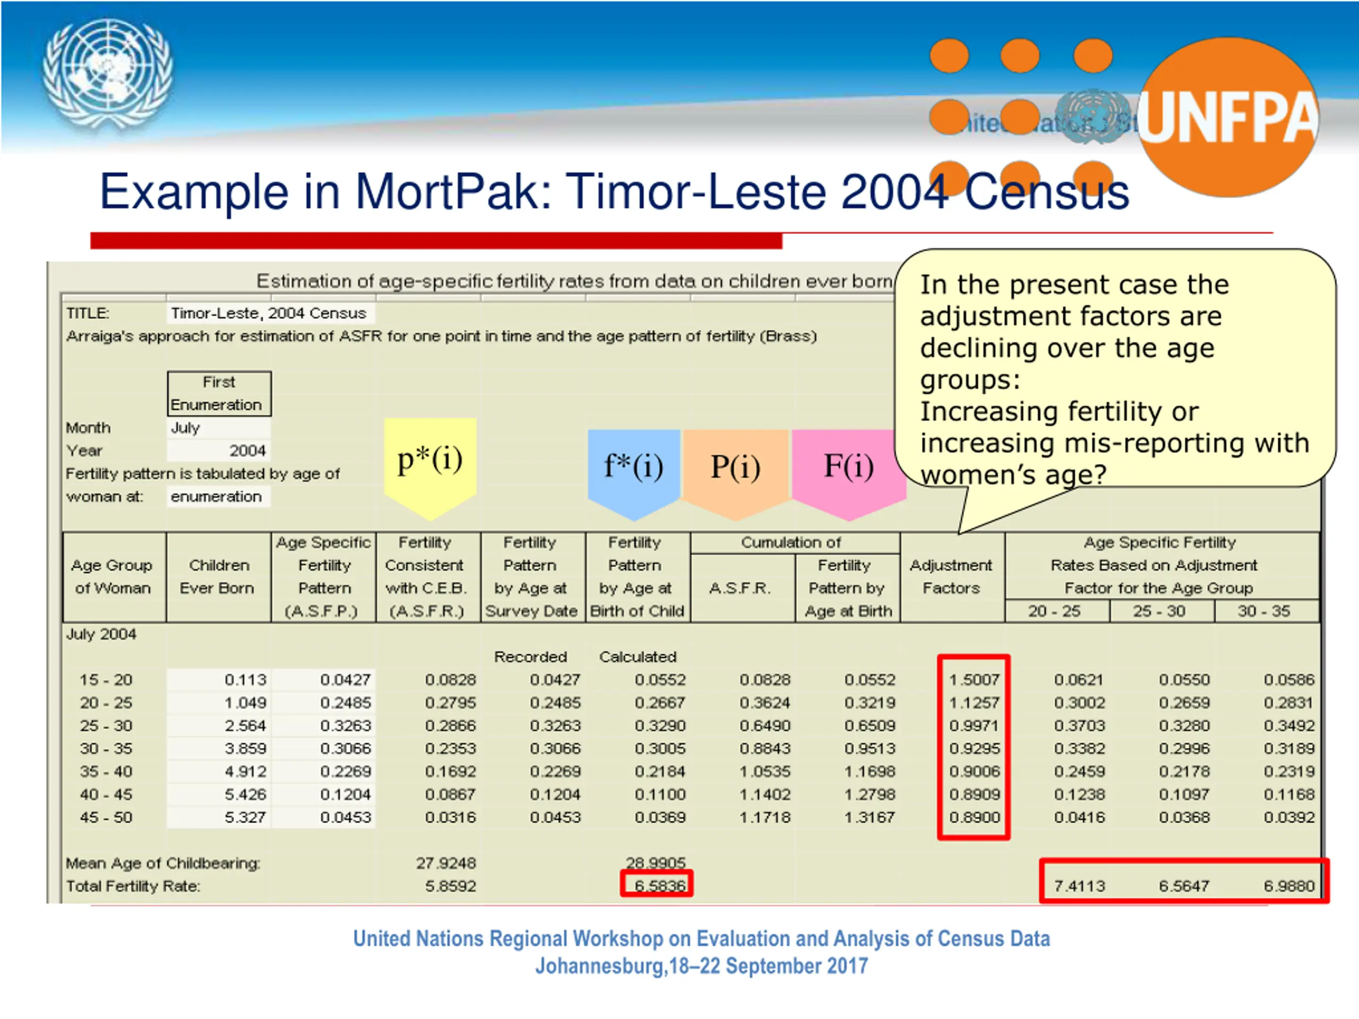Image resolution: width=1359 pixels, height=1019 pixels.
Task: Click the '15 - 20' age group row label
Action: [x=106, y=680]
